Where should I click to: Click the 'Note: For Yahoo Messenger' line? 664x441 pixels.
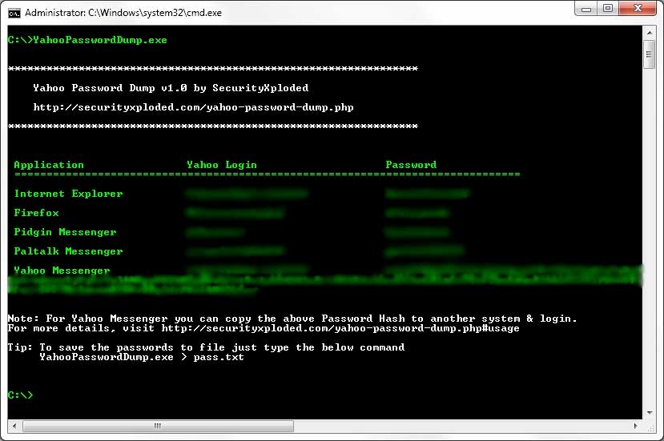[x=292, y=319]
